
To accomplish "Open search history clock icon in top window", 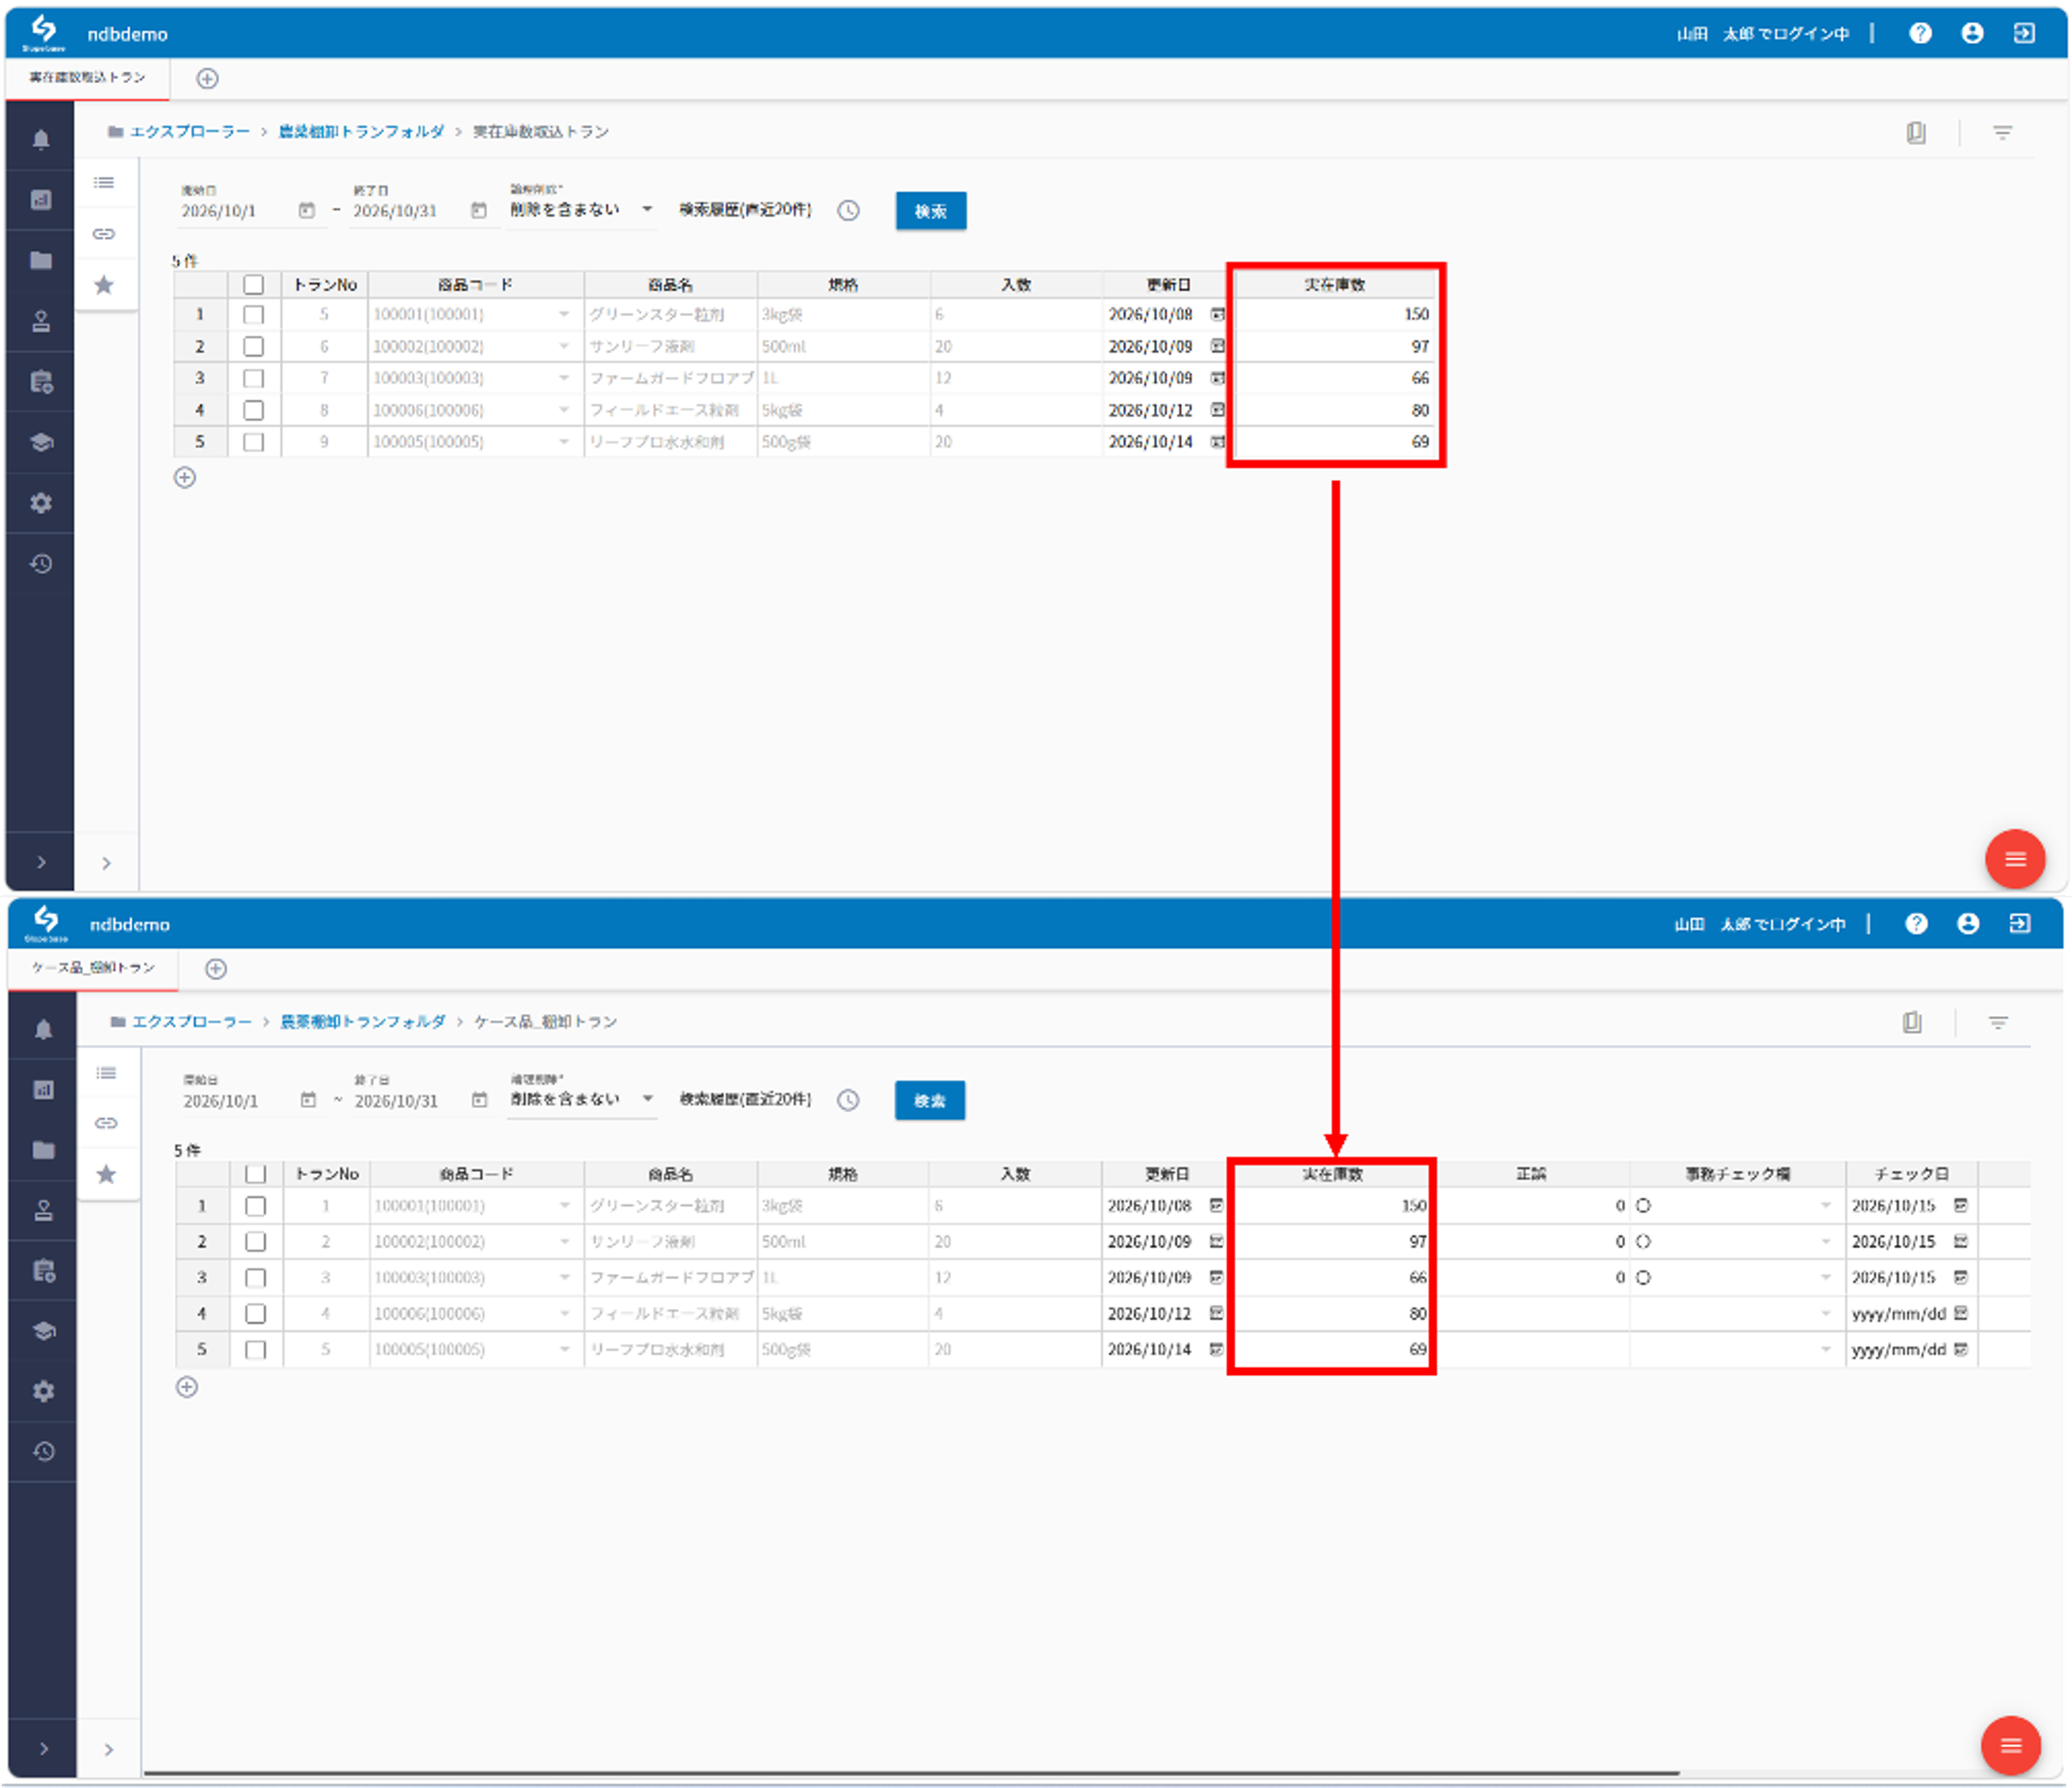I will [x=848, y=211].
